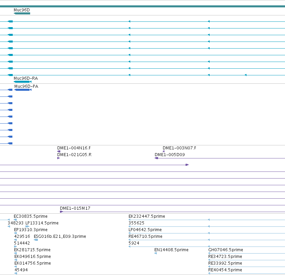Open the RE33992.5prime EST label

[225, 263]
